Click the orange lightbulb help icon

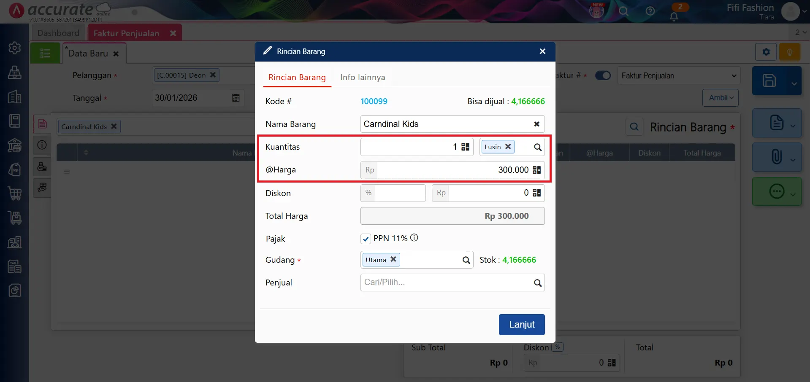pos(789,51)
